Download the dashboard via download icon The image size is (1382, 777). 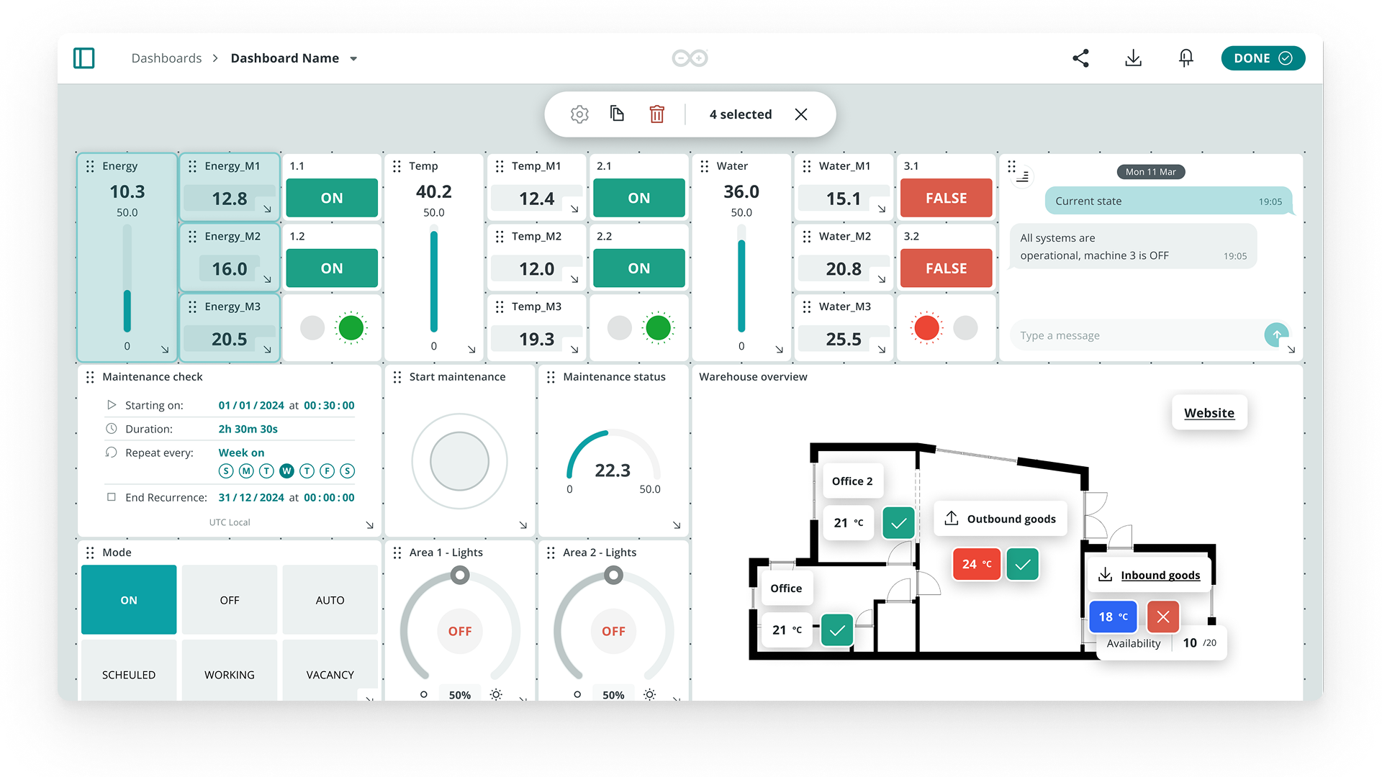[1133, 58]
